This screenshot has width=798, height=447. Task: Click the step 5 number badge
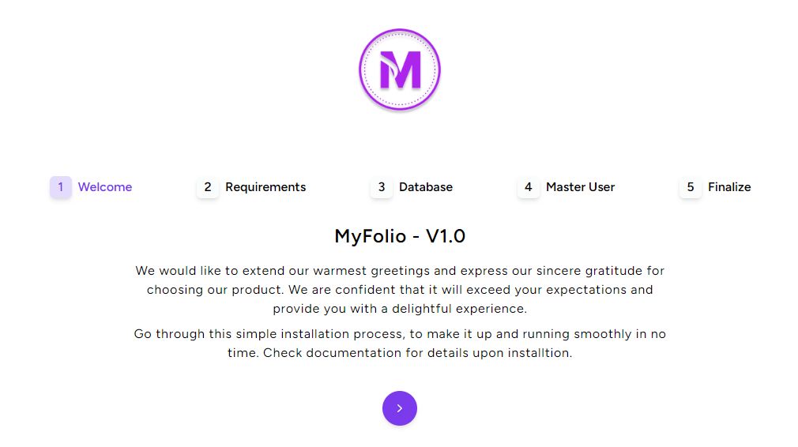[691, 187]
